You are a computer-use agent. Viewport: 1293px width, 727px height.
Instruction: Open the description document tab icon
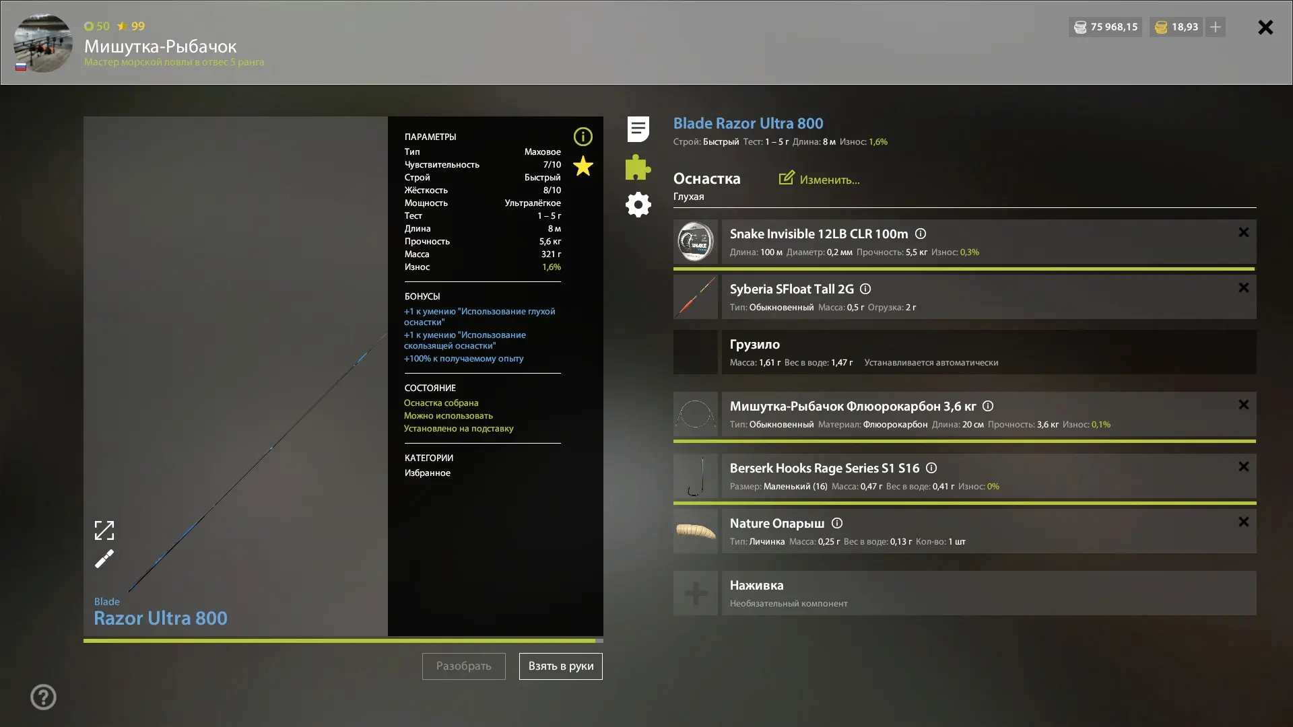(x=638, y=129)
